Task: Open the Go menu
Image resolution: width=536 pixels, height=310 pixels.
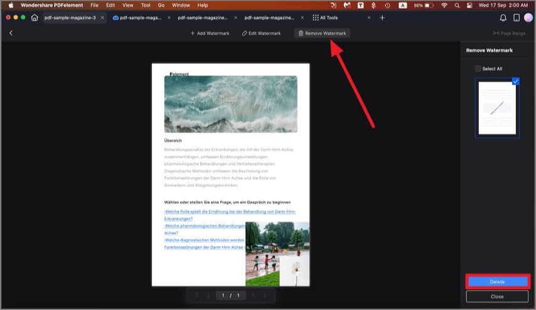Action: click(161, 5)
